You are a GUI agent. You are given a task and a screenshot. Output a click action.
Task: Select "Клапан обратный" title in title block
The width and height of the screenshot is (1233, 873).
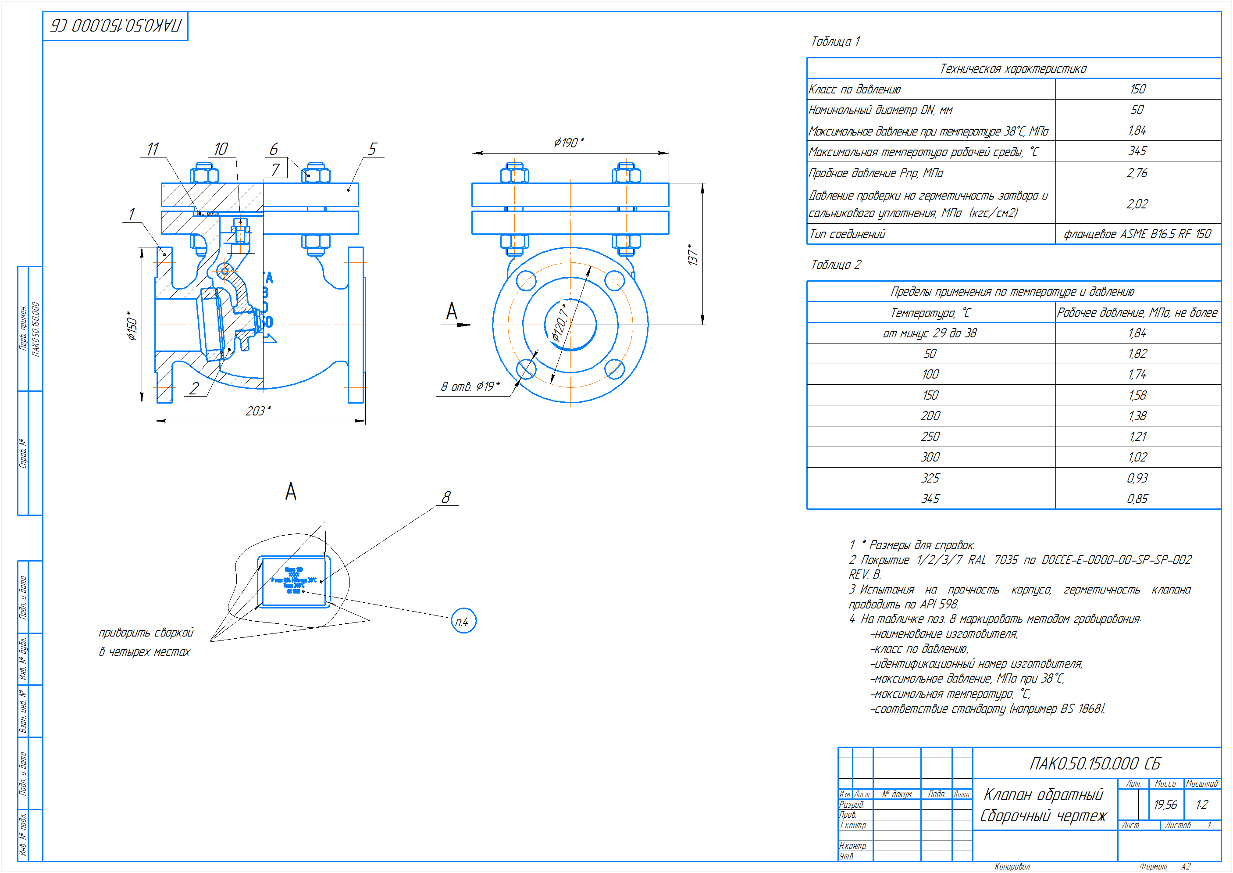click(1043, 795)
